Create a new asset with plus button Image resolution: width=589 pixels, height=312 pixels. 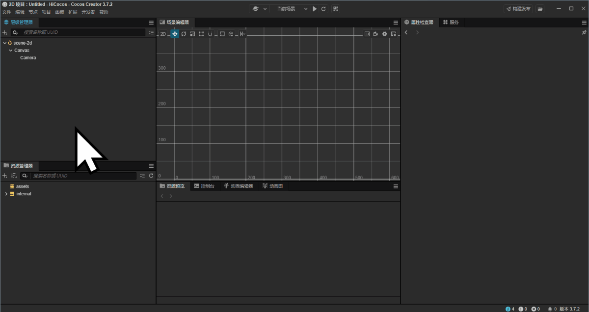click(4, 176)
